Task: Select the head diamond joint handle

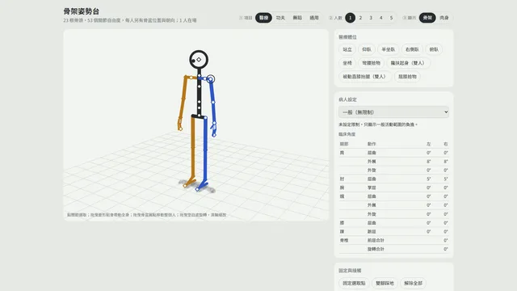Action: 199,60
